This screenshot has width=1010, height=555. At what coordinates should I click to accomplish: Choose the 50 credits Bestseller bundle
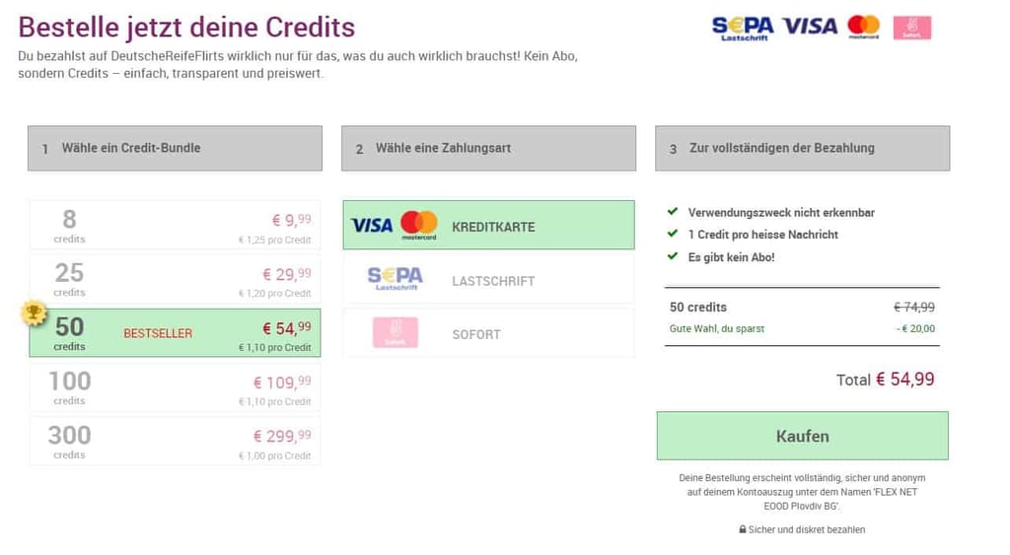click(x=175, y=333)
